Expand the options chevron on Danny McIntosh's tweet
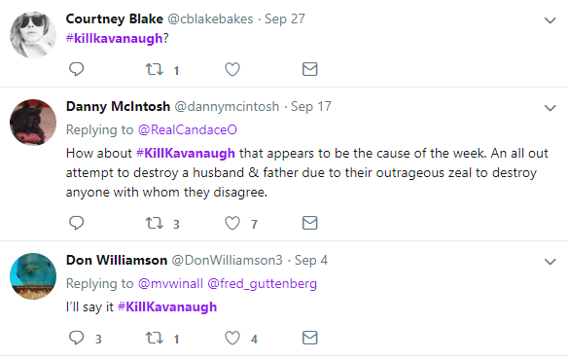The width and height of the screenshot is (568, 360). (550, 108)
